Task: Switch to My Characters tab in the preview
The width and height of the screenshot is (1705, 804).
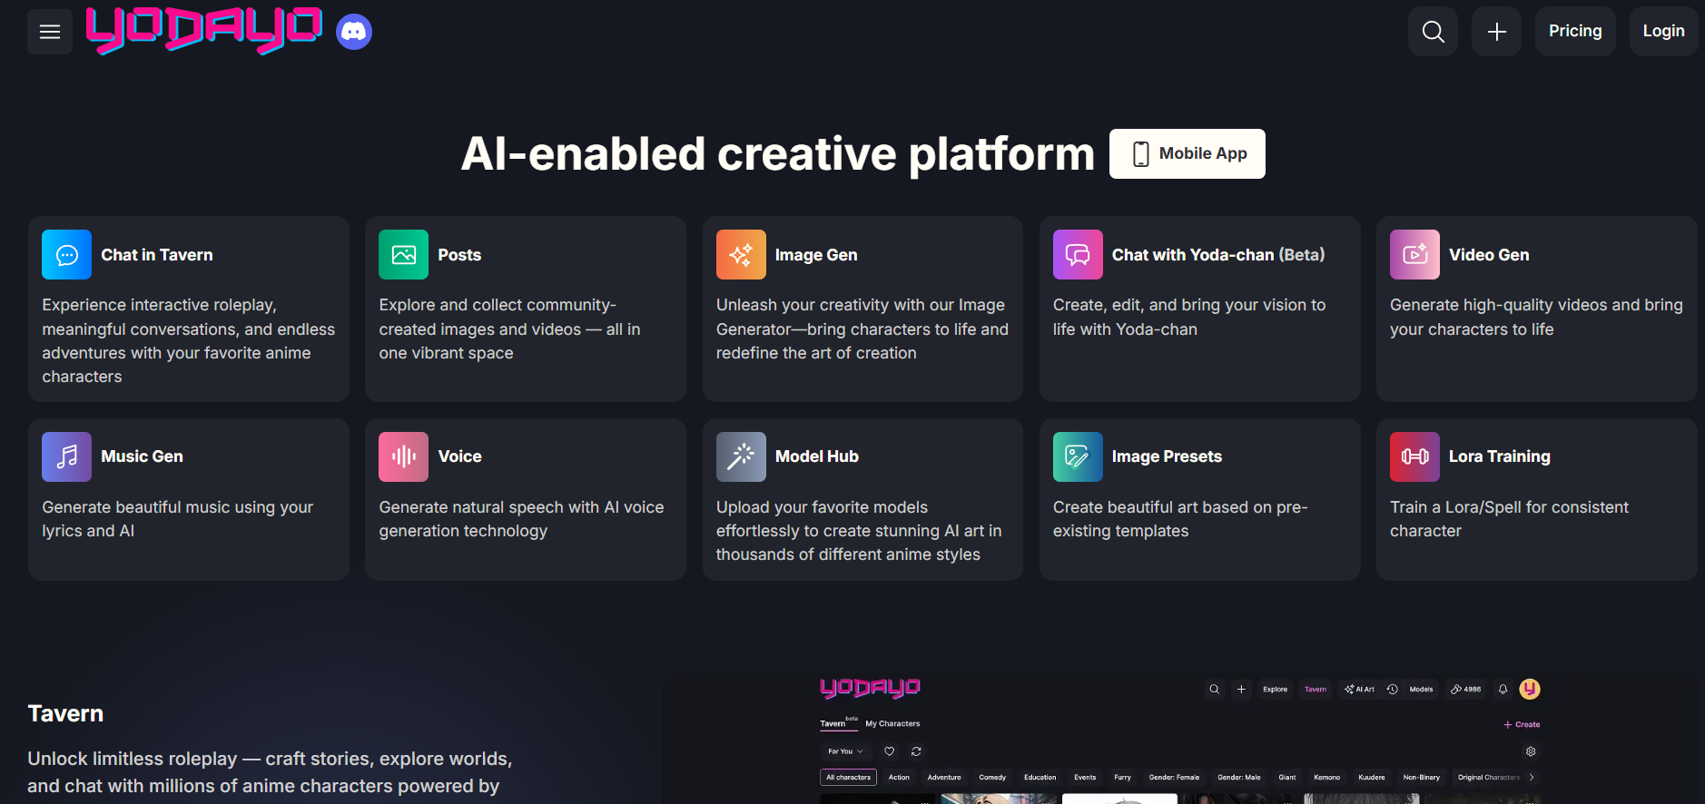Action: click(892, 724)
